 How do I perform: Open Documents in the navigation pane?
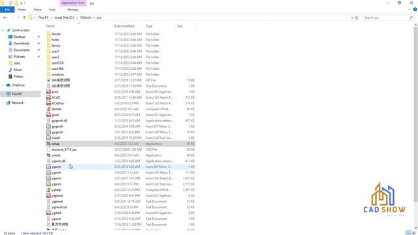pos(22,50)
